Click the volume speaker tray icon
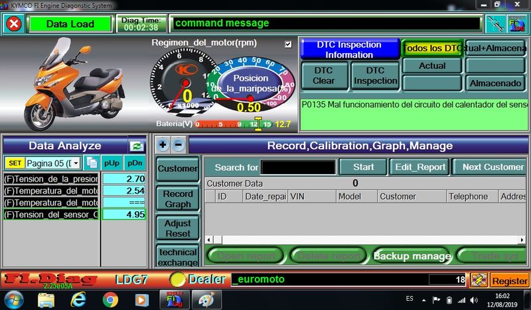 click(474, 300)
